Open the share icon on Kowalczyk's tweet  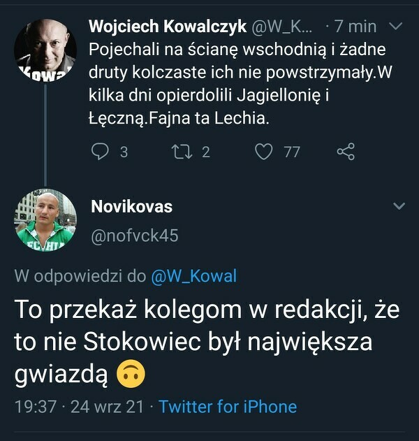[x=346, y=151]
